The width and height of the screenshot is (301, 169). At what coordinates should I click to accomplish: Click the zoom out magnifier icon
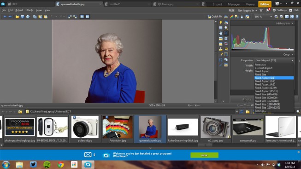pos(282,17)
